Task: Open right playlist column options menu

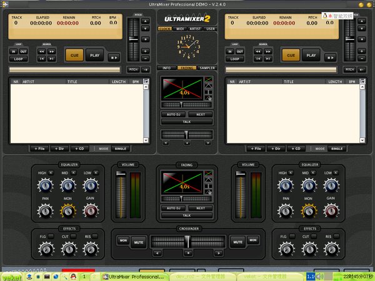Action: 361,81
